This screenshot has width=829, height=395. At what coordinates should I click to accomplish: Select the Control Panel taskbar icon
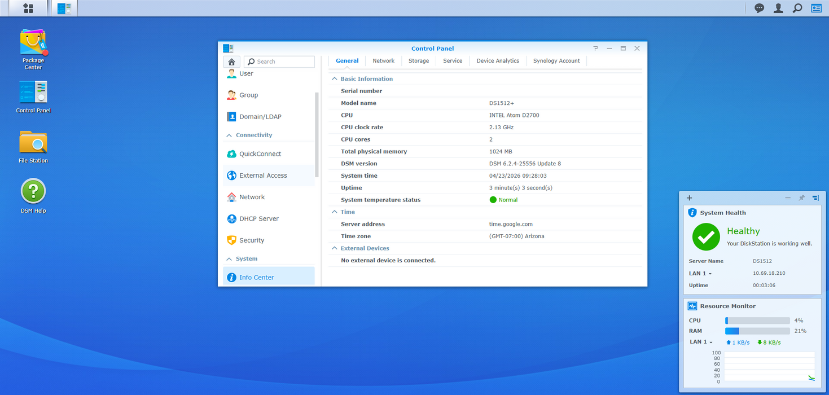(64, 8)
